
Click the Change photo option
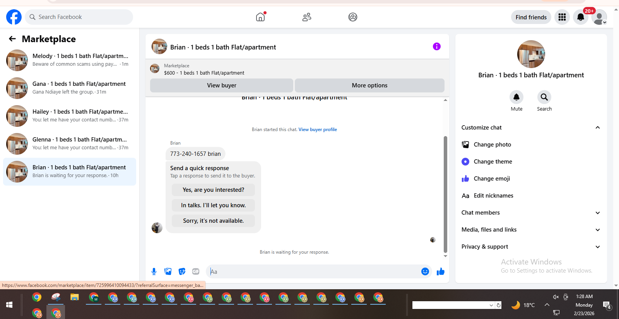531,145
